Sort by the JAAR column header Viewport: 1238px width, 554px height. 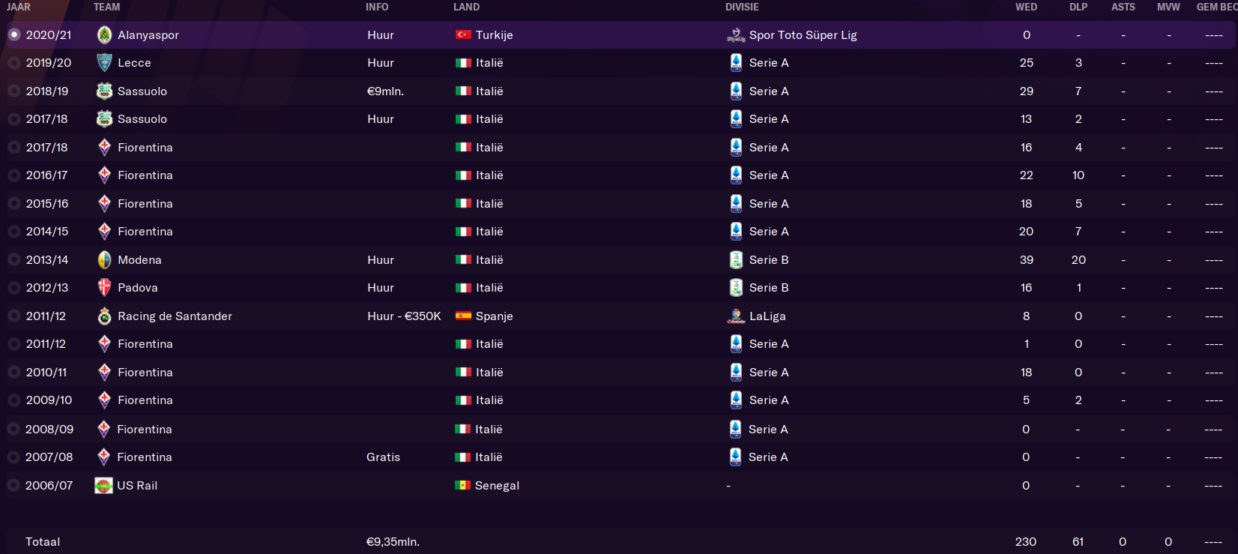point(19,7)
